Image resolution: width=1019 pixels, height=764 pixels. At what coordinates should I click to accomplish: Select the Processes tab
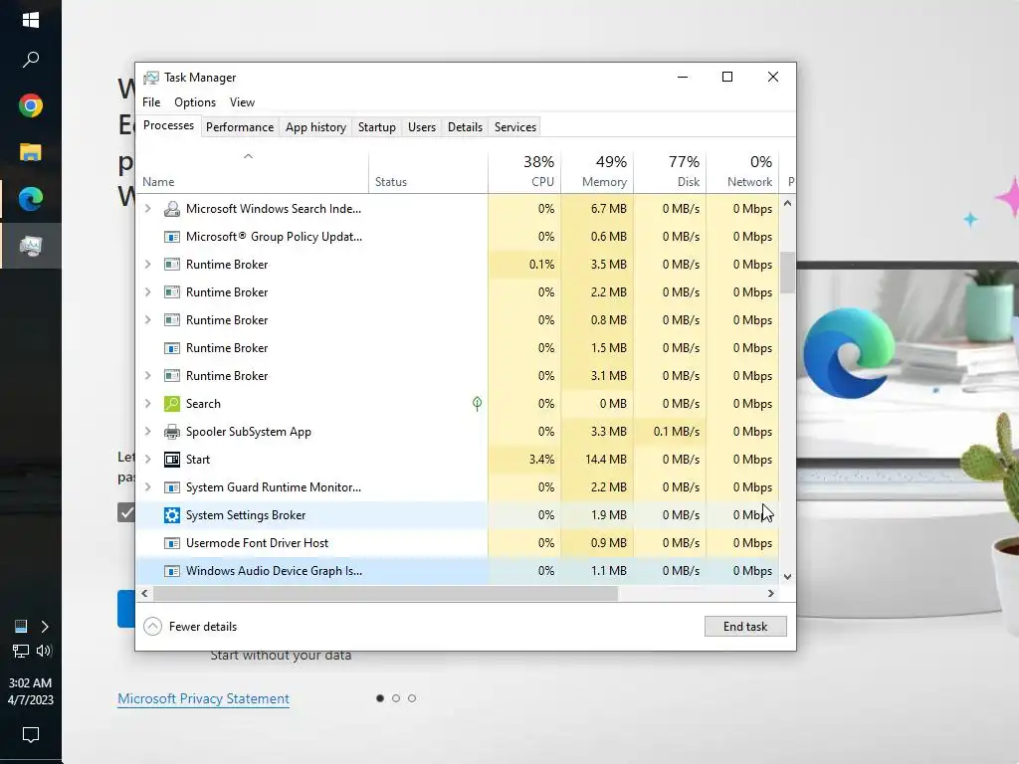tap(168, 125)
